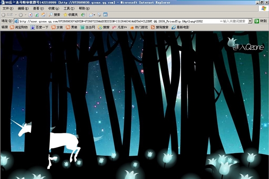Open the 搜狗搜索 links bar bookmark
Image resolution: width=269 pixels, height=179 pixels.
160,27
